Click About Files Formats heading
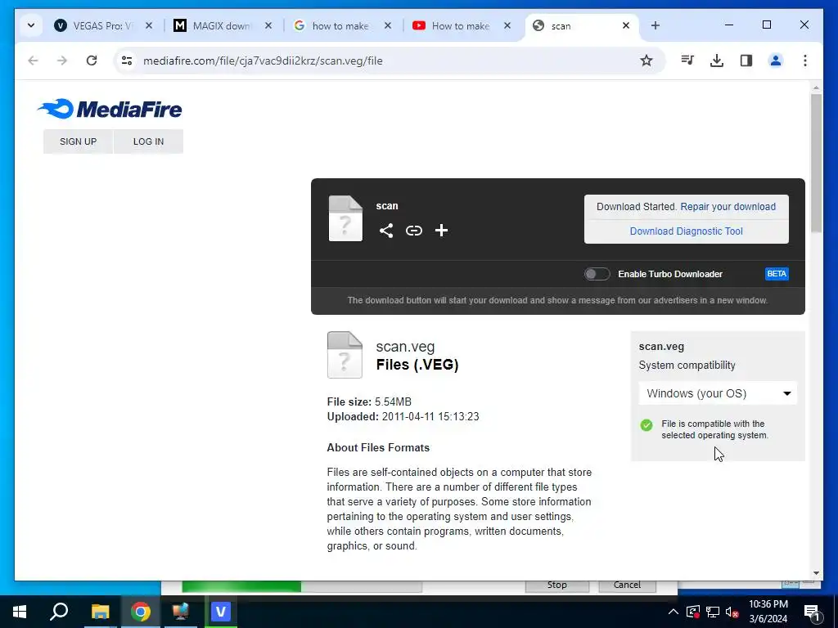Screen dimensions: 838x628 [x=378, y=447]
